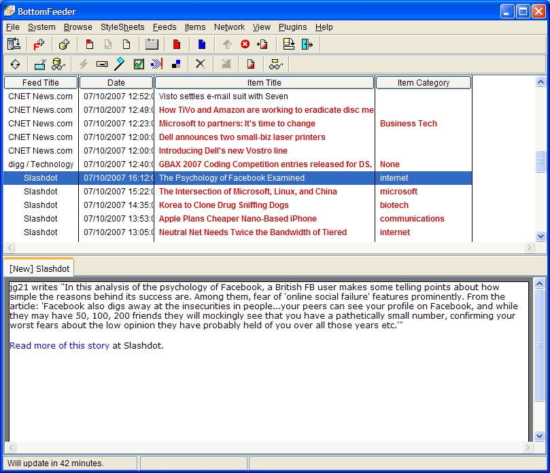Click the gray diagonal arrow icon

226,64
